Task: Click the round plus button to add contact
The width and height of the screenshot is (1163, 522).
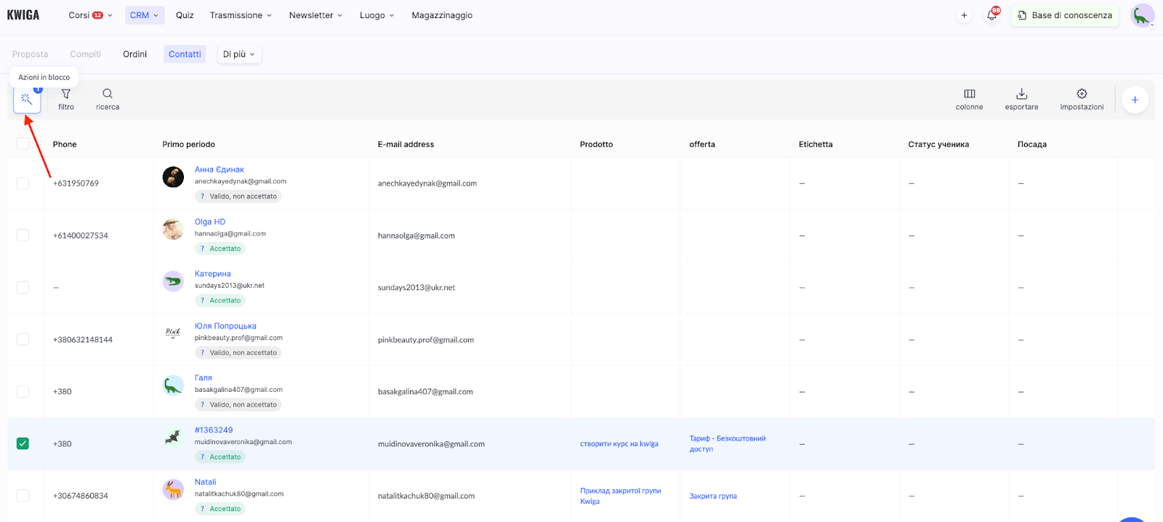Action: (x=1135, y=100)
